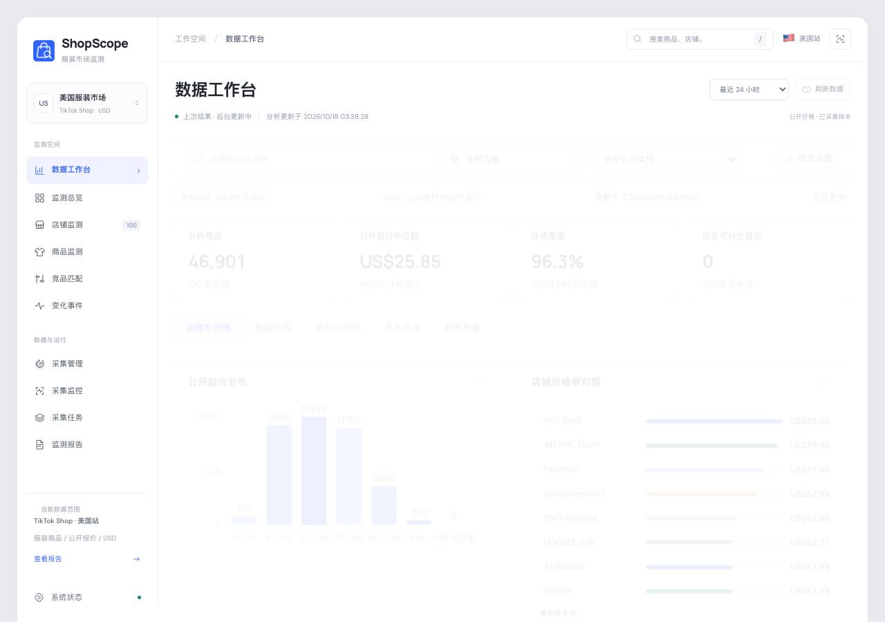The width and height of the screenshot is (885, 622).
Task: Click the 分析更新于 2026/10/18 timestamp text
Action: click(317, 117)
